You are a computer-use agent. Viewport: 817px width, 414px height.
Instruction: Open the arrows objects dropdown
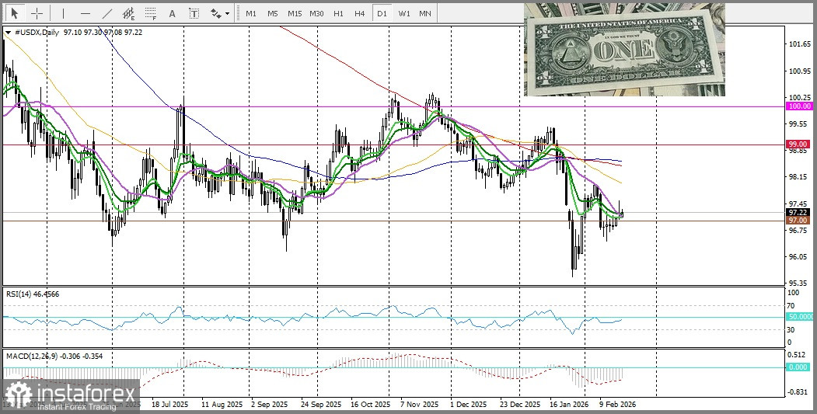(x=220, y=13)
